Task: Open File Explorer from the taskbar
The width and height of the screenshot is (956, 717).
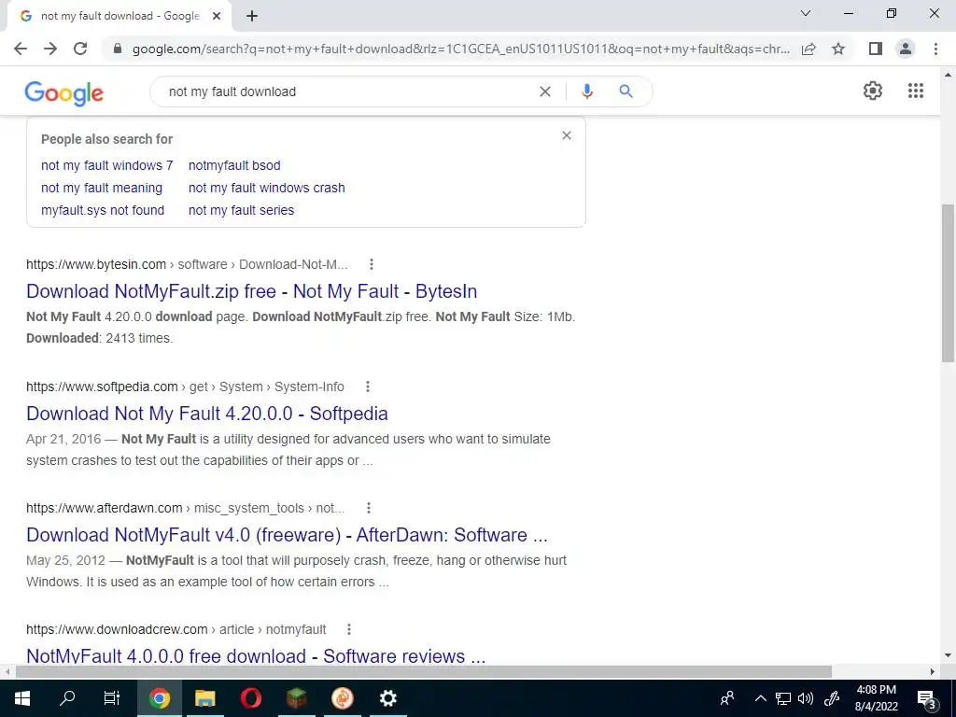Action: tap(204, 698)
